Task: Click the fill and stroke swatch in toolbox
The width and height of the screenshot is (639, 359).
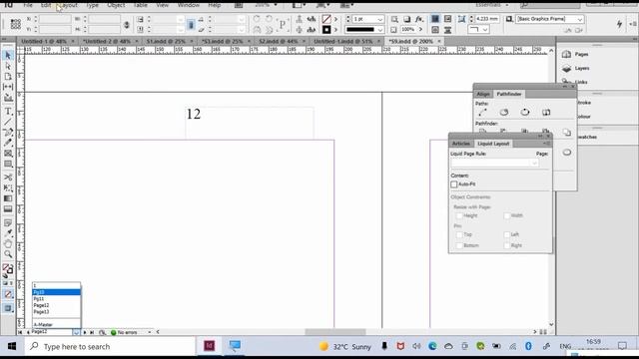Action: tap(8, 268)
